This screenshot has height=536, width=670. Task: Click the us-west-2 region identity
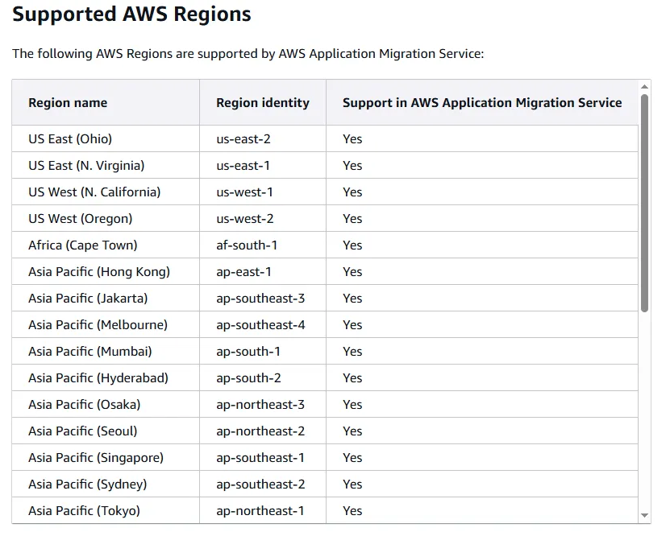tap(245, 219)
